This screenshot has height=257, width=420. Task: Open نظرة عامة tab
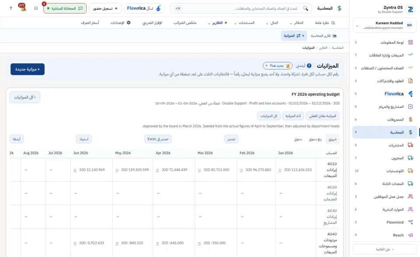325,23
